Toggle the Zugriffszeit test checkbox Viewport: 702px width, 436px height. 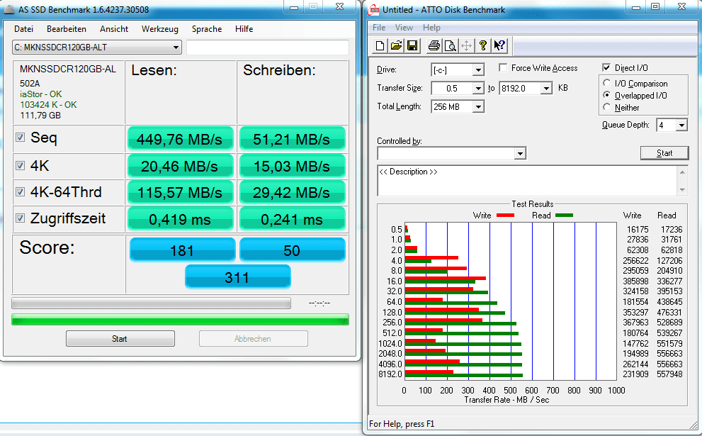(x=20, y=218)
